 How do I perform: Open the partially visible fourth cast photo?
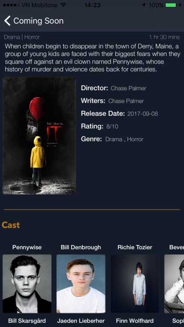174,284
